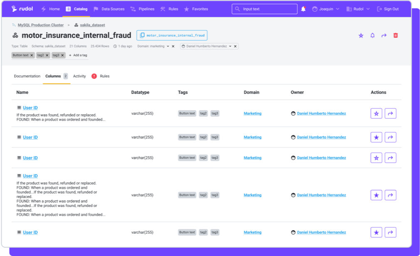
Task: Share the first User ID column row
Action: (390, 113)
